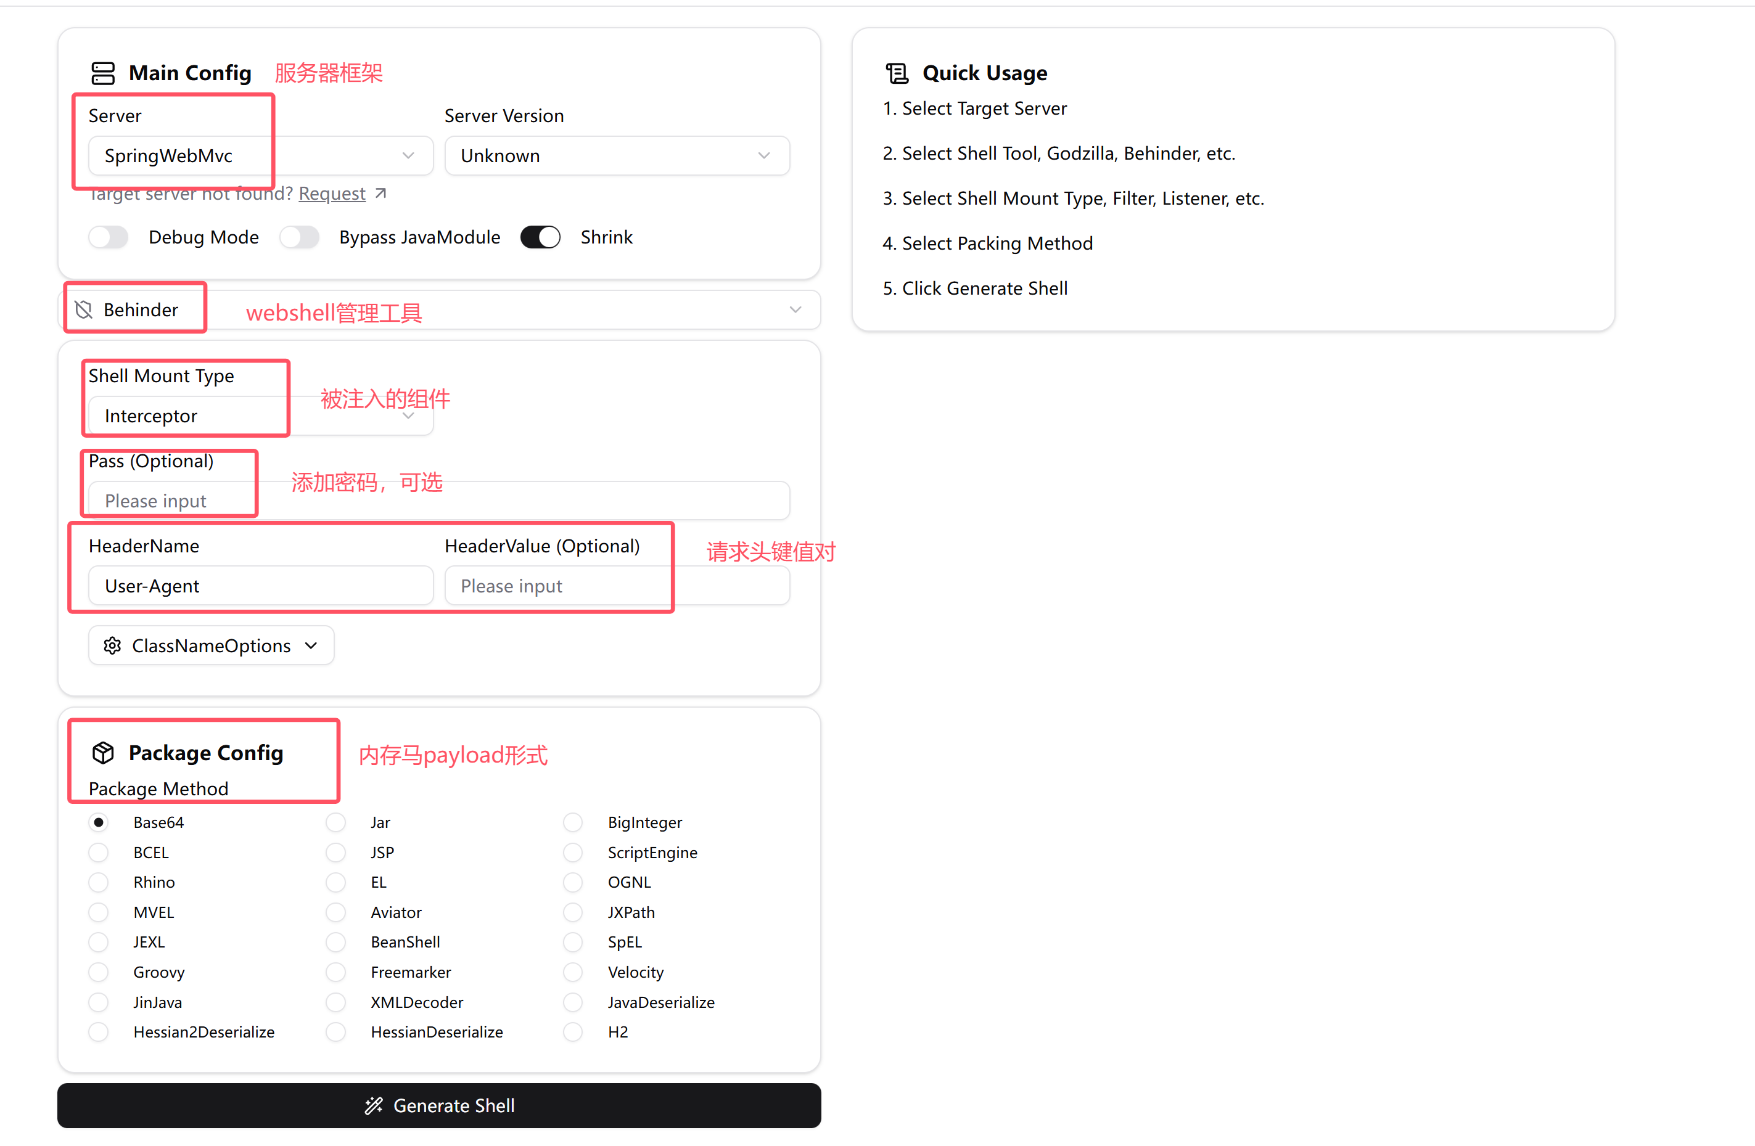Image resolution: width=1755 pixels, height=1146 pixels.
Task: Open the Server Version dropdown
Action: pyautogui.click(x=617, y=155)
